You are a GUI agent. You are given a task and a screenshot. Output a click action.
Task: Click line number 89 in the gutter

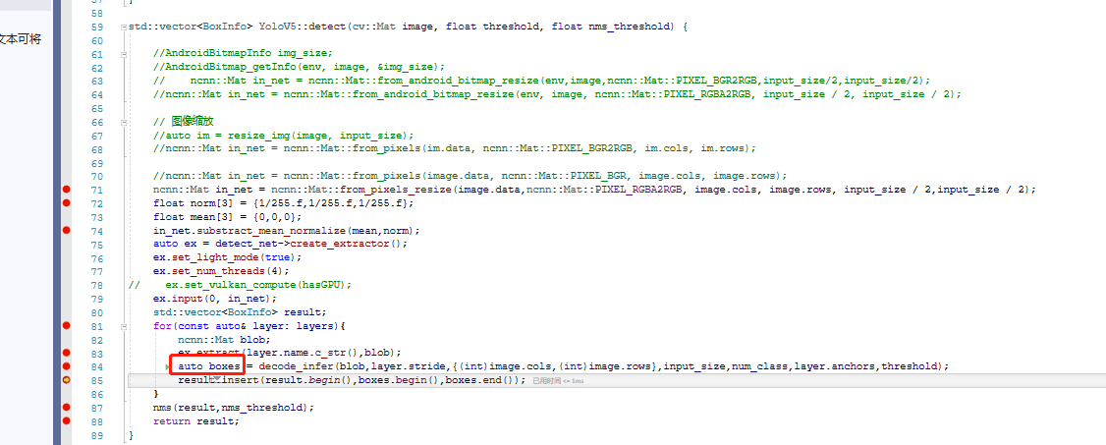[x=97, y=434]
